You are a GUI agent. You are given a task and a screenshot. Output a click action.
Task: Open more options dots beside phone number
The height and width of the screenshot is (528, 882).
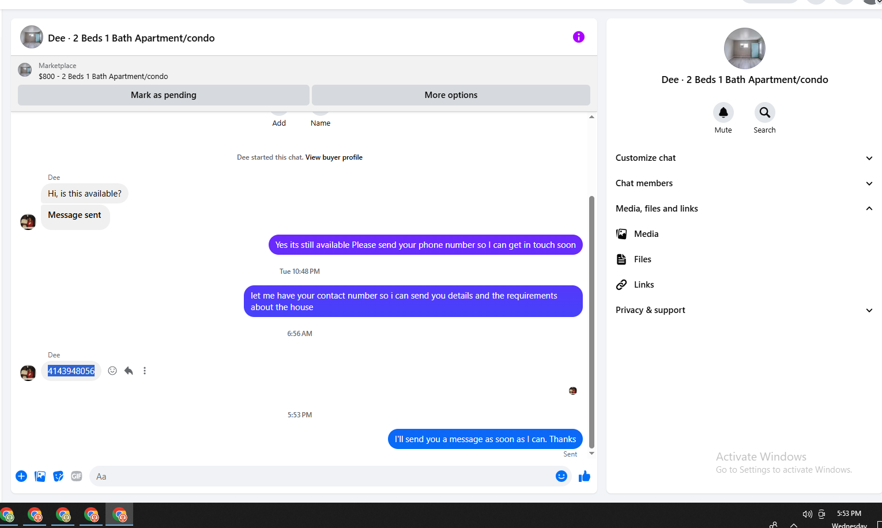(x=145, y=371)
